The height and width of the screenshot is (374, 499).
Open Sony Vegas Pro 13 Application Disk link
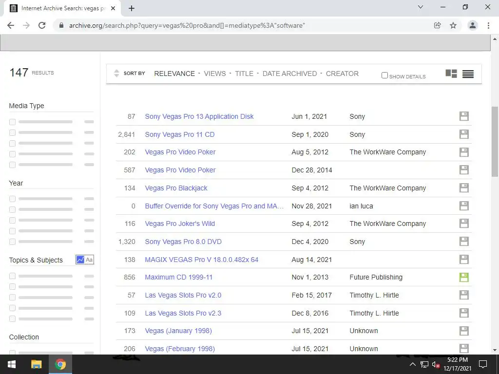[199, 116]
